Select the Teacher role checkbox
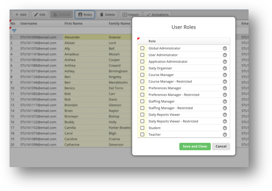272x191 pixels. tap(142, 135)
